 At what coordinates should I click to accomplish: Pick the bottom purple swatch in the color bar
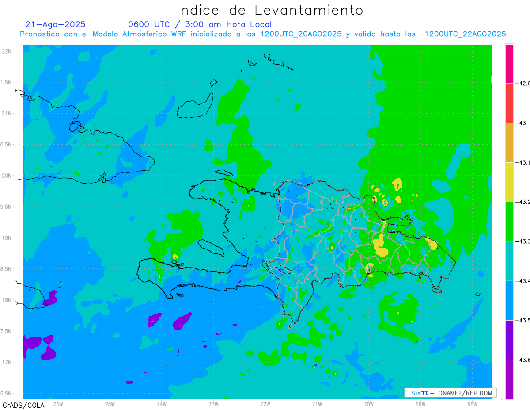[509, 379]
